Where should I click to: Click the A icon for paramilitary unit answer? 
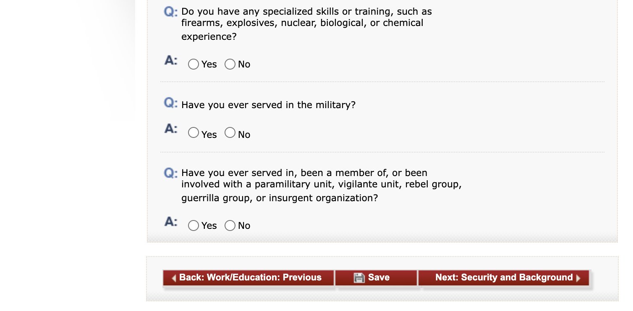pos(171,222)
